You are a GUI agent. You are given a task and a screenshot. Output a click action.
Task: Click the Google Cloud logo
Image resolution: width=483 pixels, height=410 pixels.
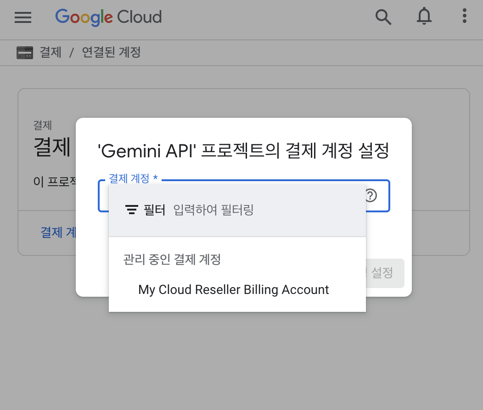tap(108, 17)
